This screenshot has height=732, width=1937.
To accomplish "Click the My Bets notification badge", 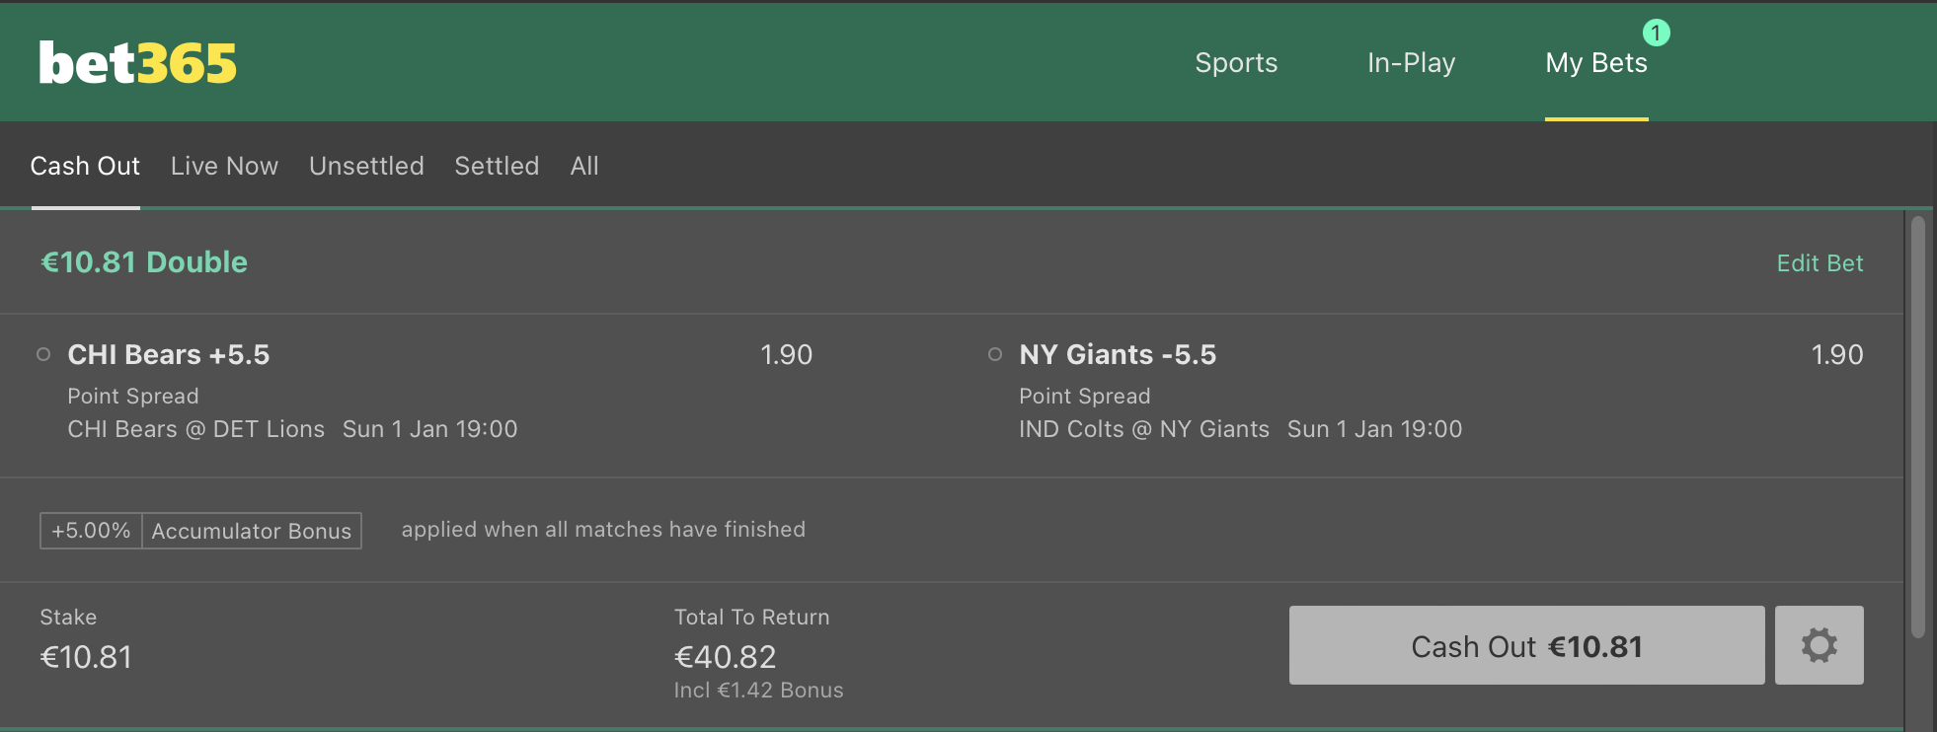I will point(1656,33).
